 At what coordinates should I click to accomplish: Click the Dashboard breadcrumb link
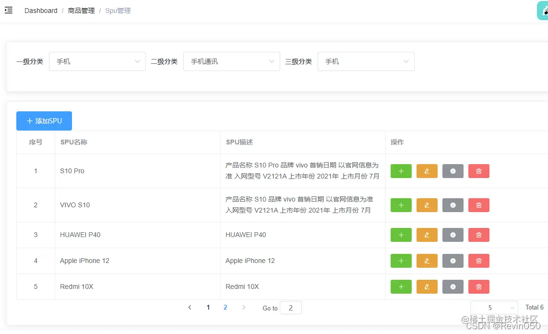coord(41,11)
